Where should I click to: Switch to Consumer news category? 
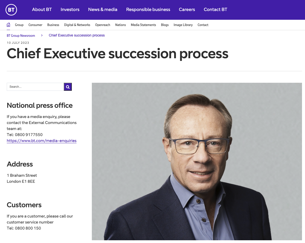[35, 25]
